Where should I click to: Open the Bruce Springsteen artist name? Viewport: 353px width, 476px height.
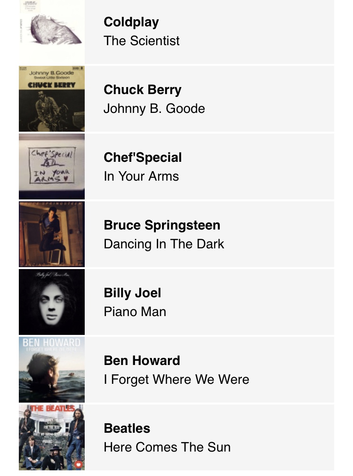coord(162,225)
